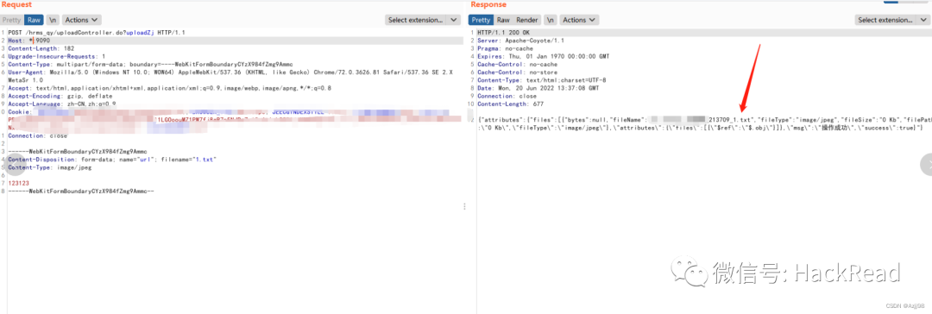Click the second JSON line with "success":true
The height and width of the screenshot is (314, 932).
coord(700,128)
